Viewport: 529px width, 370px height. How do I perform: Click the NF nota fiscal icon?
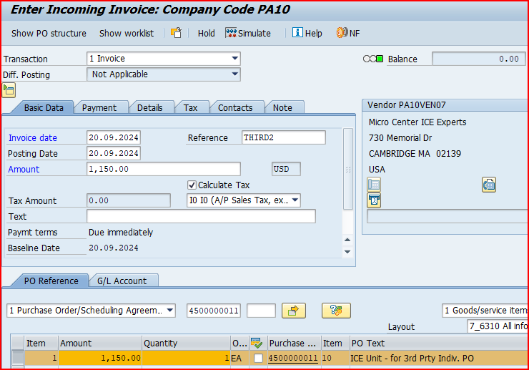click(x=348, y=33)
